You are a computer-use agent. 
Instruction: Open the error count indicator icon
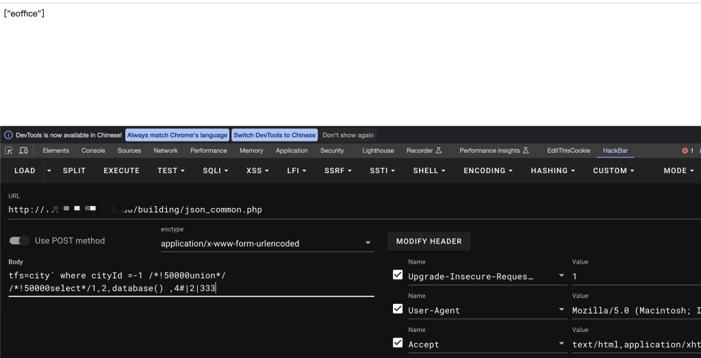[x=685, y=151]
